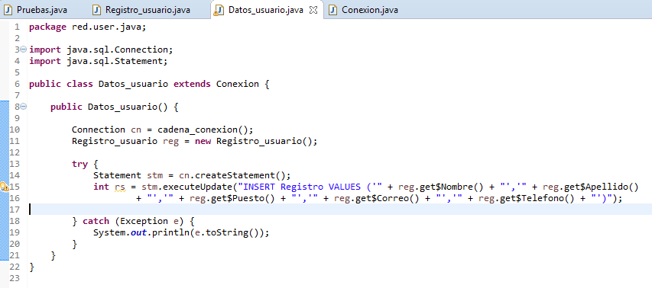Screen dimensions: 652x288
Task: Click the Java file icon on Conexion.java tab
Action: [332, 10]
